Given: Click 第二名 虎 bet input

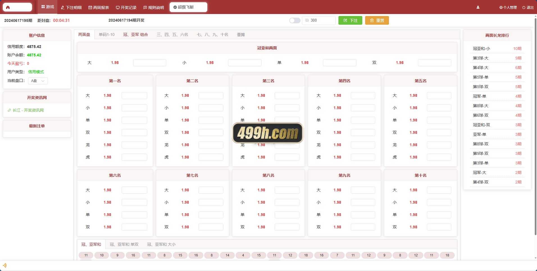Looking at the screenshot, I should 211,157.
